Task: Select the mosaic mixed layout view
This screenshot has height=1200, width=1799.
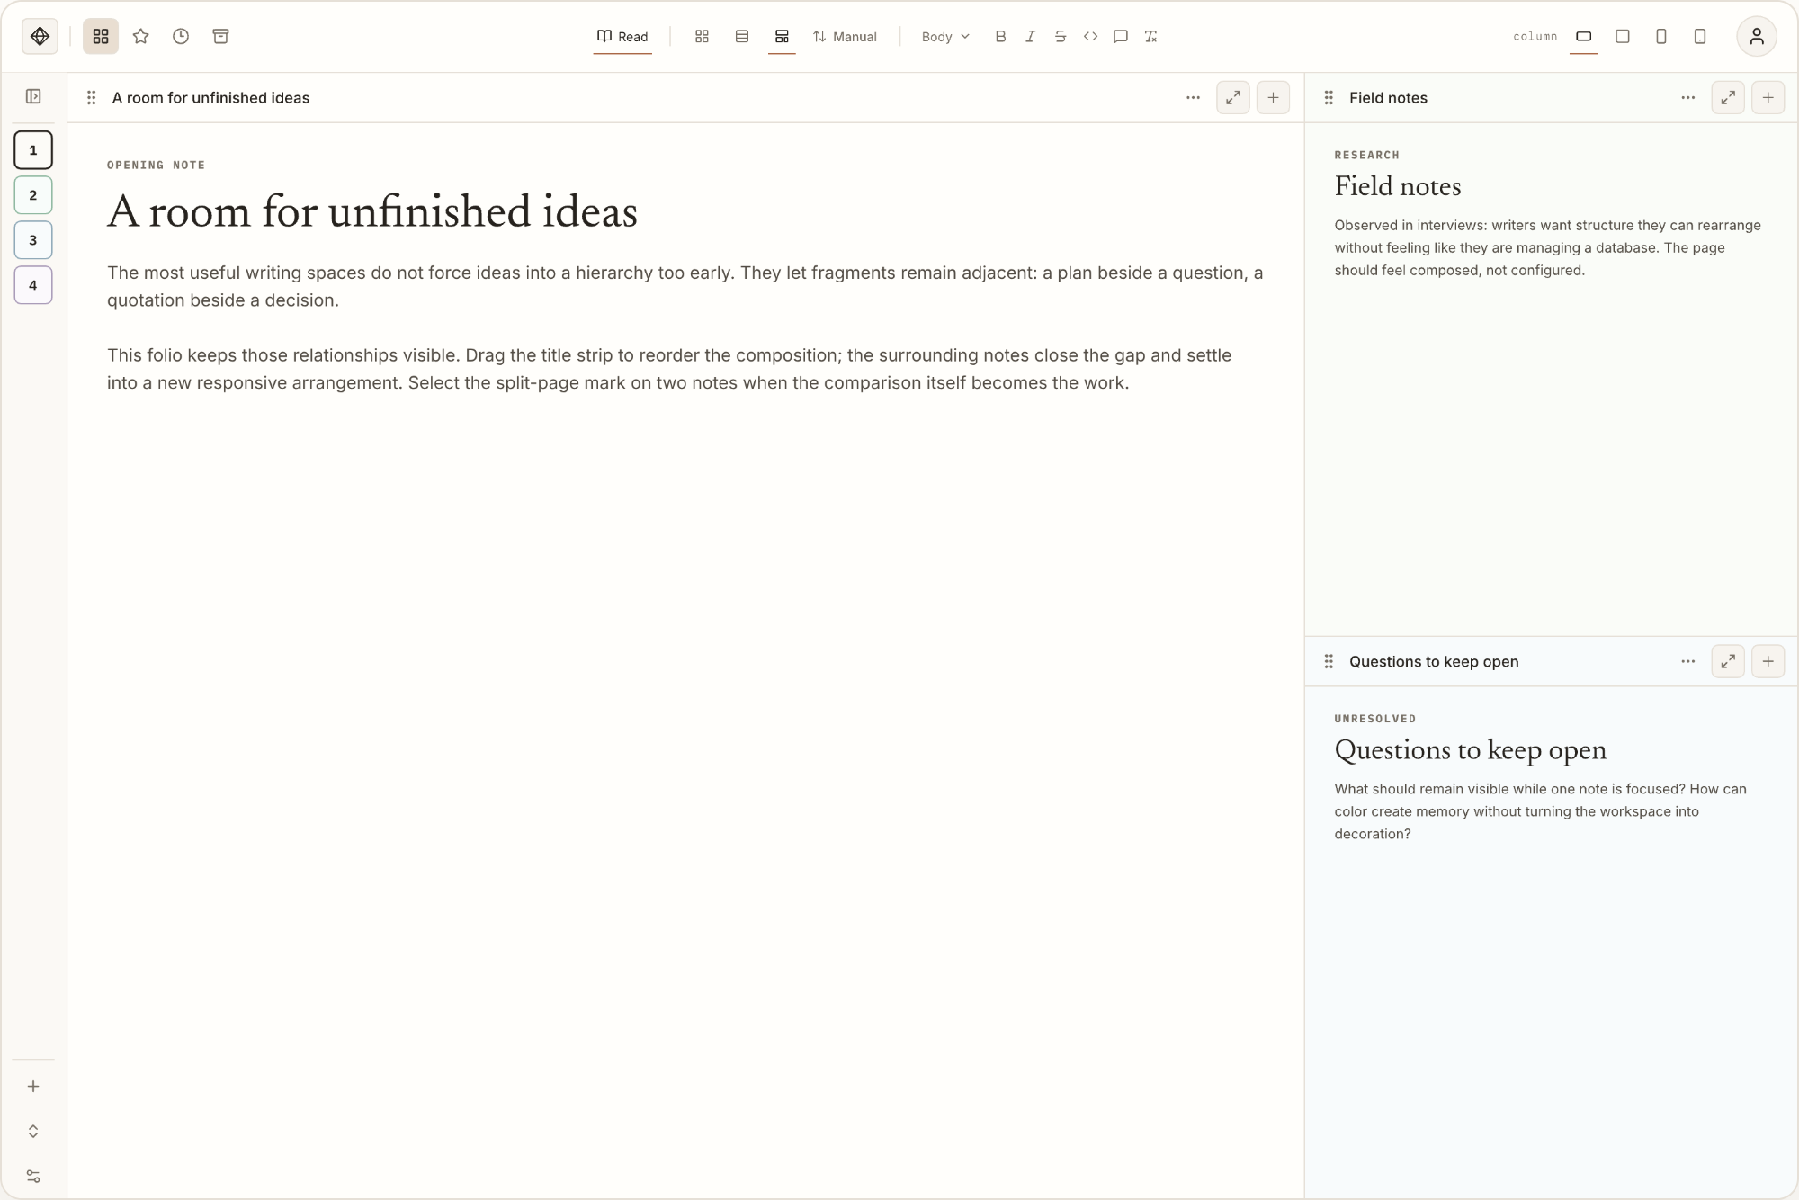Action: [x=782, y=37]
